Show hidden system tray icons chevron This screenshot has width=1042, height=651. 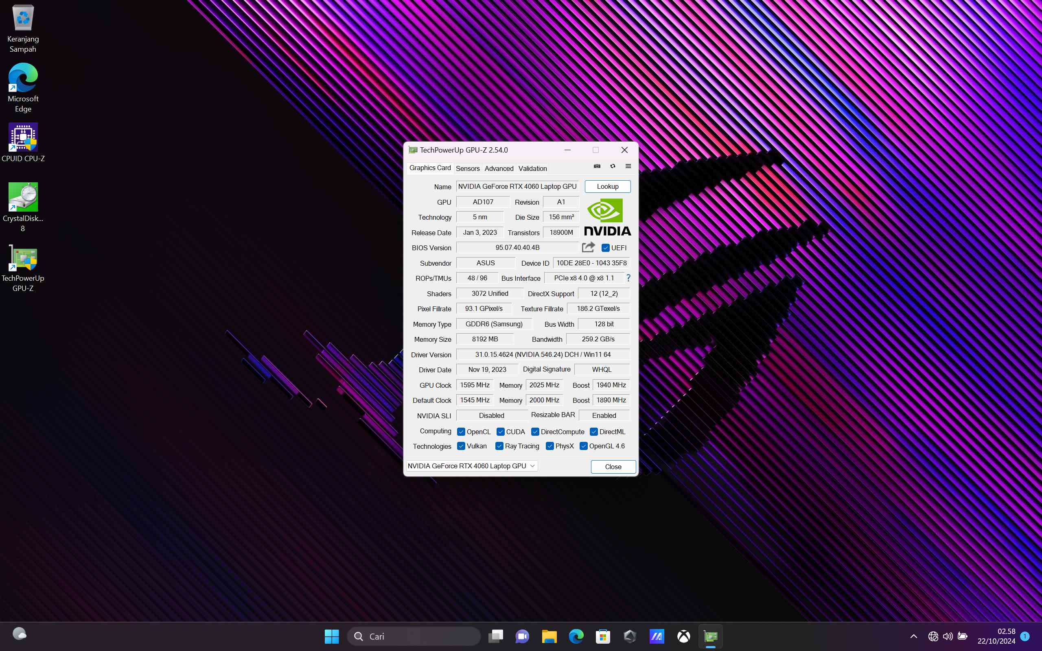pyautogui.click(x=914, y=636)
